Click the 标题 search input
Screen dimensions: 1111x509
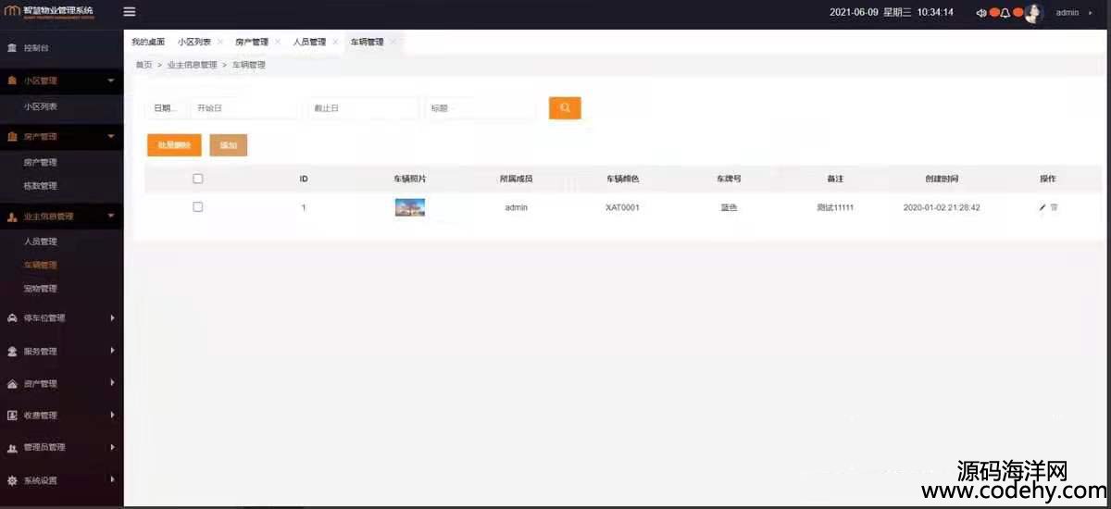481,108
